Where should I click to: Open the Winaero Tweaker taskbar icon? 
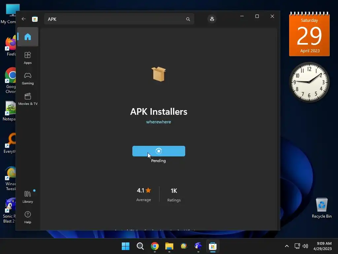click(184, 246)
